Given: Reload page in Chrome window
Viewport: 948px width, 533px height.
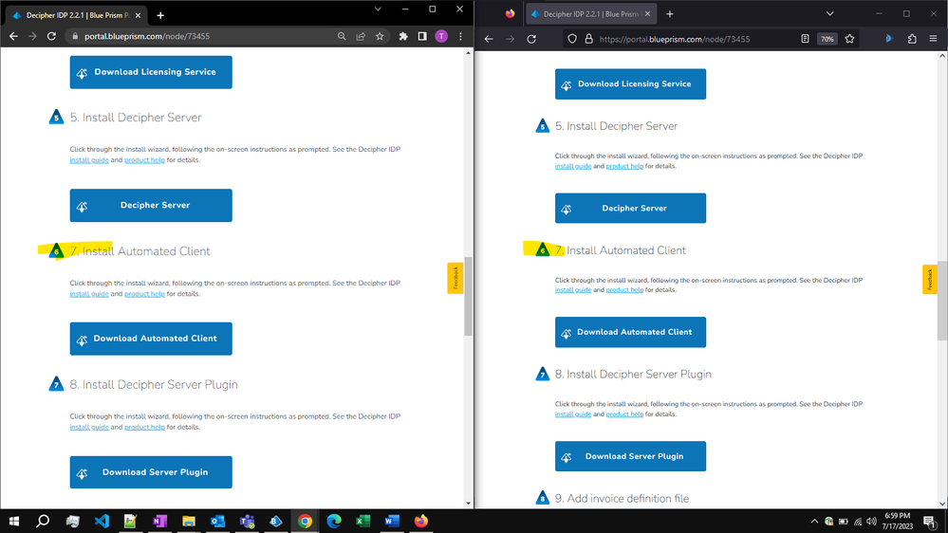Looking at the screenshot, I should tap(51, 36).
